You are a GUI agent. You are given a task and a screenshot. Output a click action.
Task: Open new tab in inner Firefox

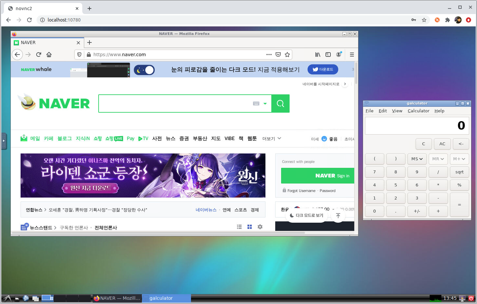(x=89, y=42)
